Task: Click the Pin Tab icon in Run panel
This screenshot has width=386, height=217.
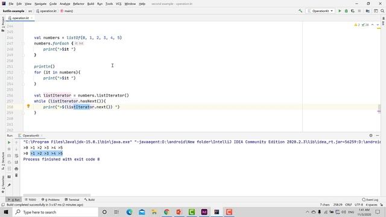Action: click(x=9, y=185)
